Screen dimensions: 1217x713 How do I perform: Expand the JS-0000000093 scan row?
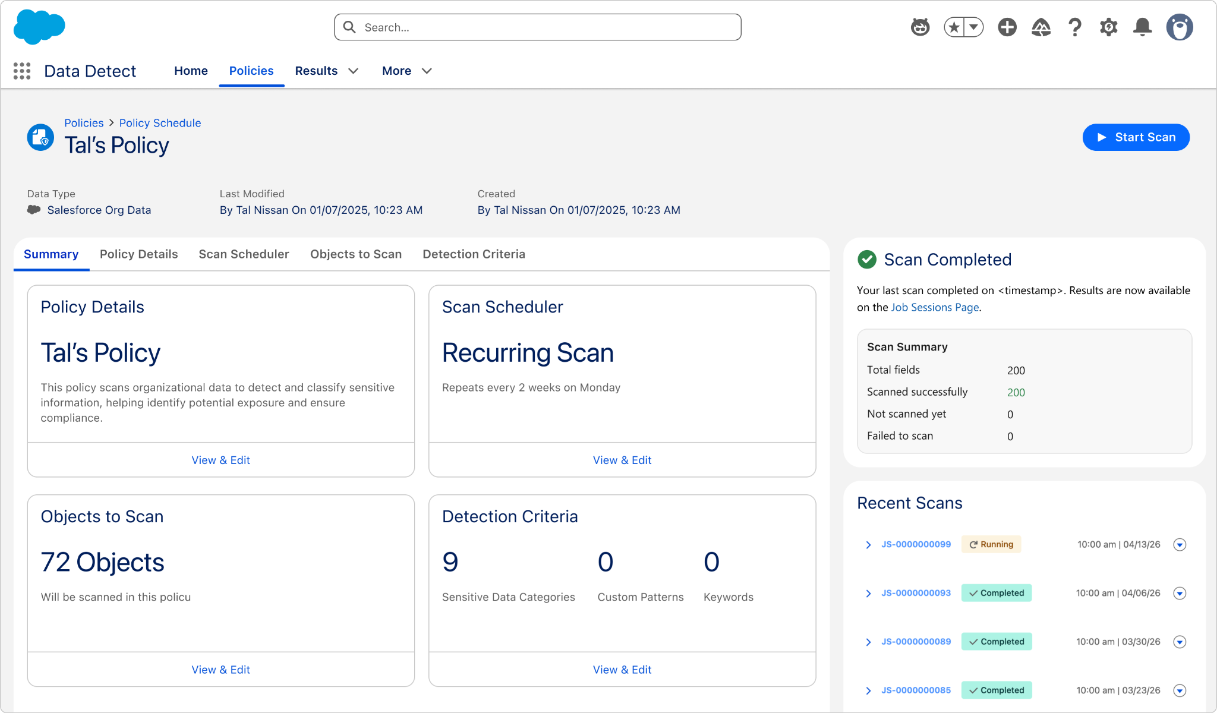point(868,594)
